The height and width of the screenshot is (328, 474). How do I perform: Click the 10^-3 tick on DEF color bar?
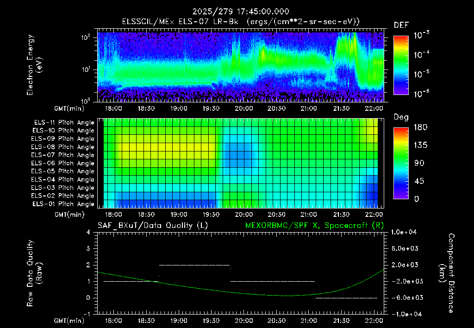tap(422, 35)
